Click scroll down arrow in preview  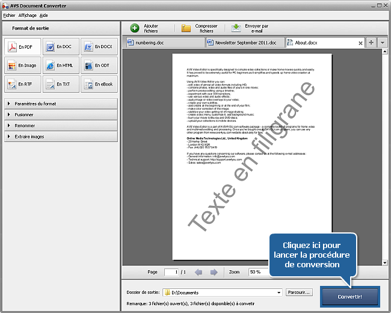(385, 262)
